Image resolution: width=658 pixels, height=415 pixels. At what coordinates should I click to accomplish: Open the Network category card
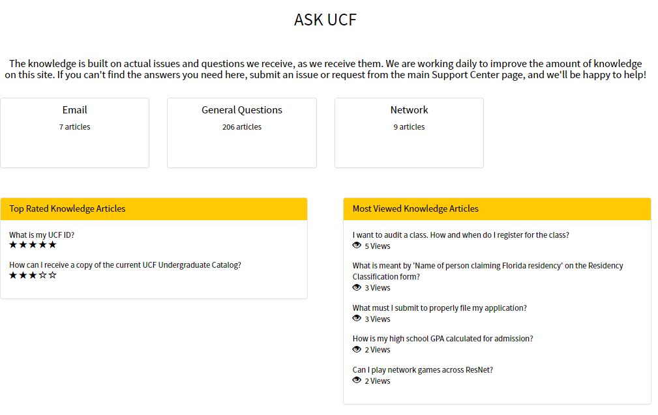click(409, 133)
